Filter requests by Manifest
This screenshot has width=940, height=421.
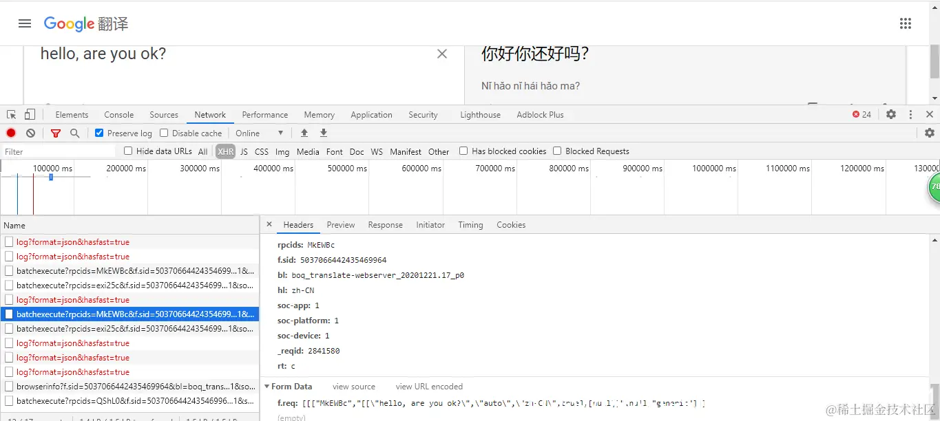pyautogui.click(x=406, y=151)
